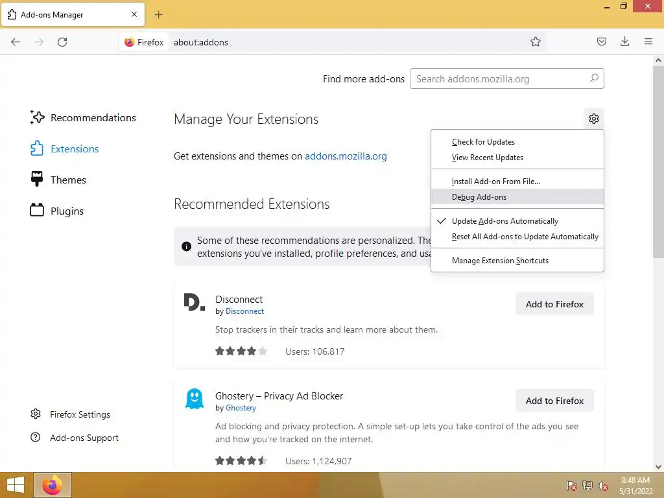This screenshot has height=498, width=664.
Task: Choose Reset All Add-ons to Update Automatically
Action: click(517, 237)
